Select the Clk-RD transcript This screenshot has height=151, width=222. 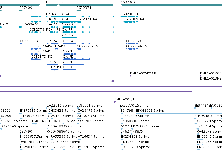[67, 24]
